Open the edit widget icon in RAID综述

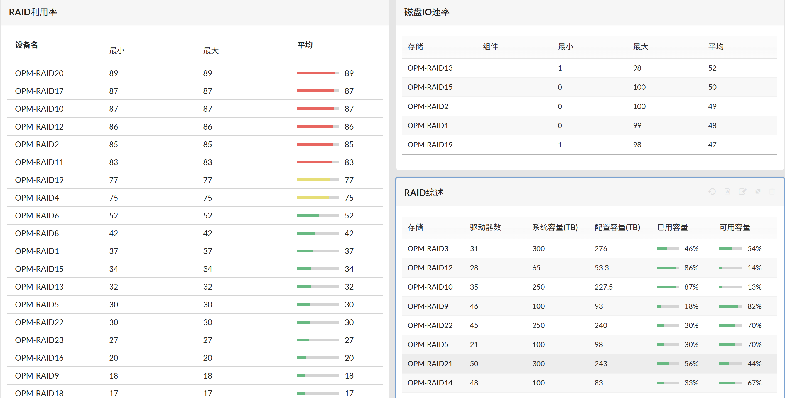click(743, 192)
